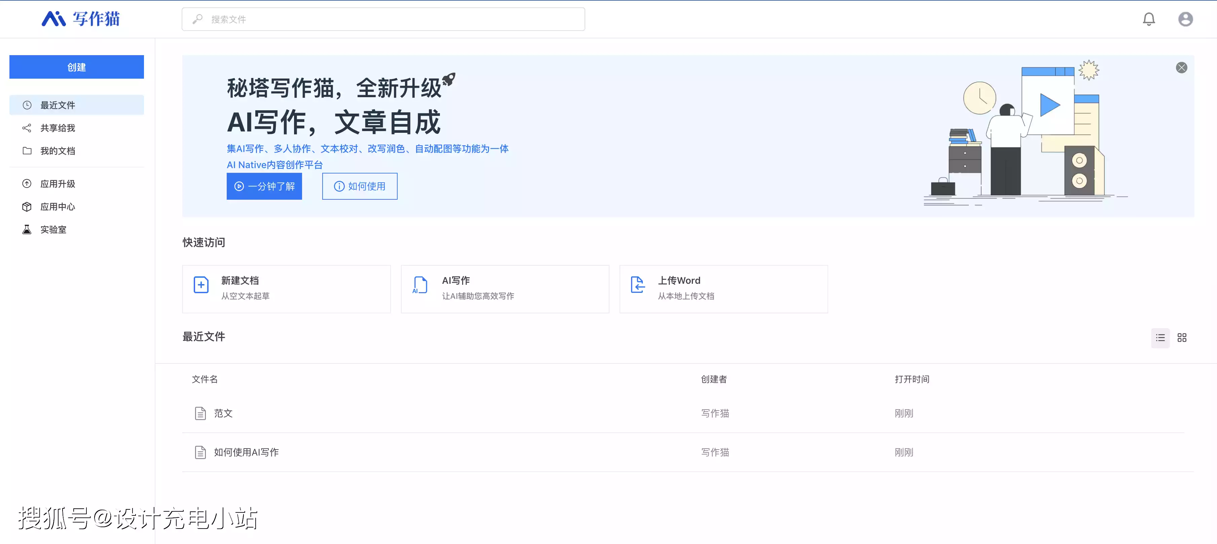Click the new document plus icon
Image resolution: width=1217 pixels, height=544 pixels.
201,285
